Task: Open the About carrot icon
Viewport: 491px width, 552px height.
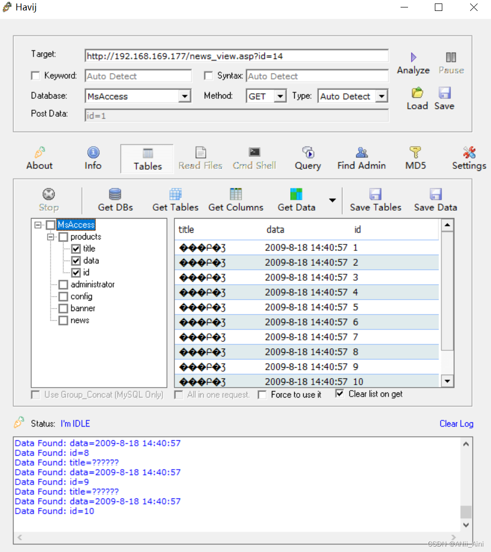Action: 39,153
